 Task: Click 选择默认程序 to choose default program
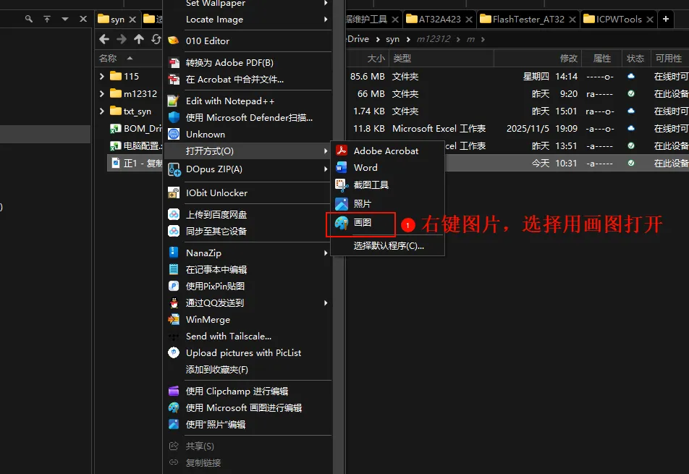click(388, 245)
